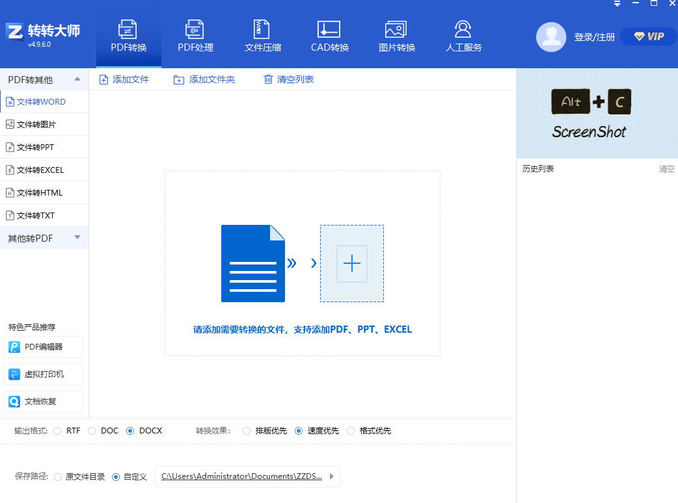Open the save path dropdown arrow
678x503 pixels.
click(x=332, y=476)
